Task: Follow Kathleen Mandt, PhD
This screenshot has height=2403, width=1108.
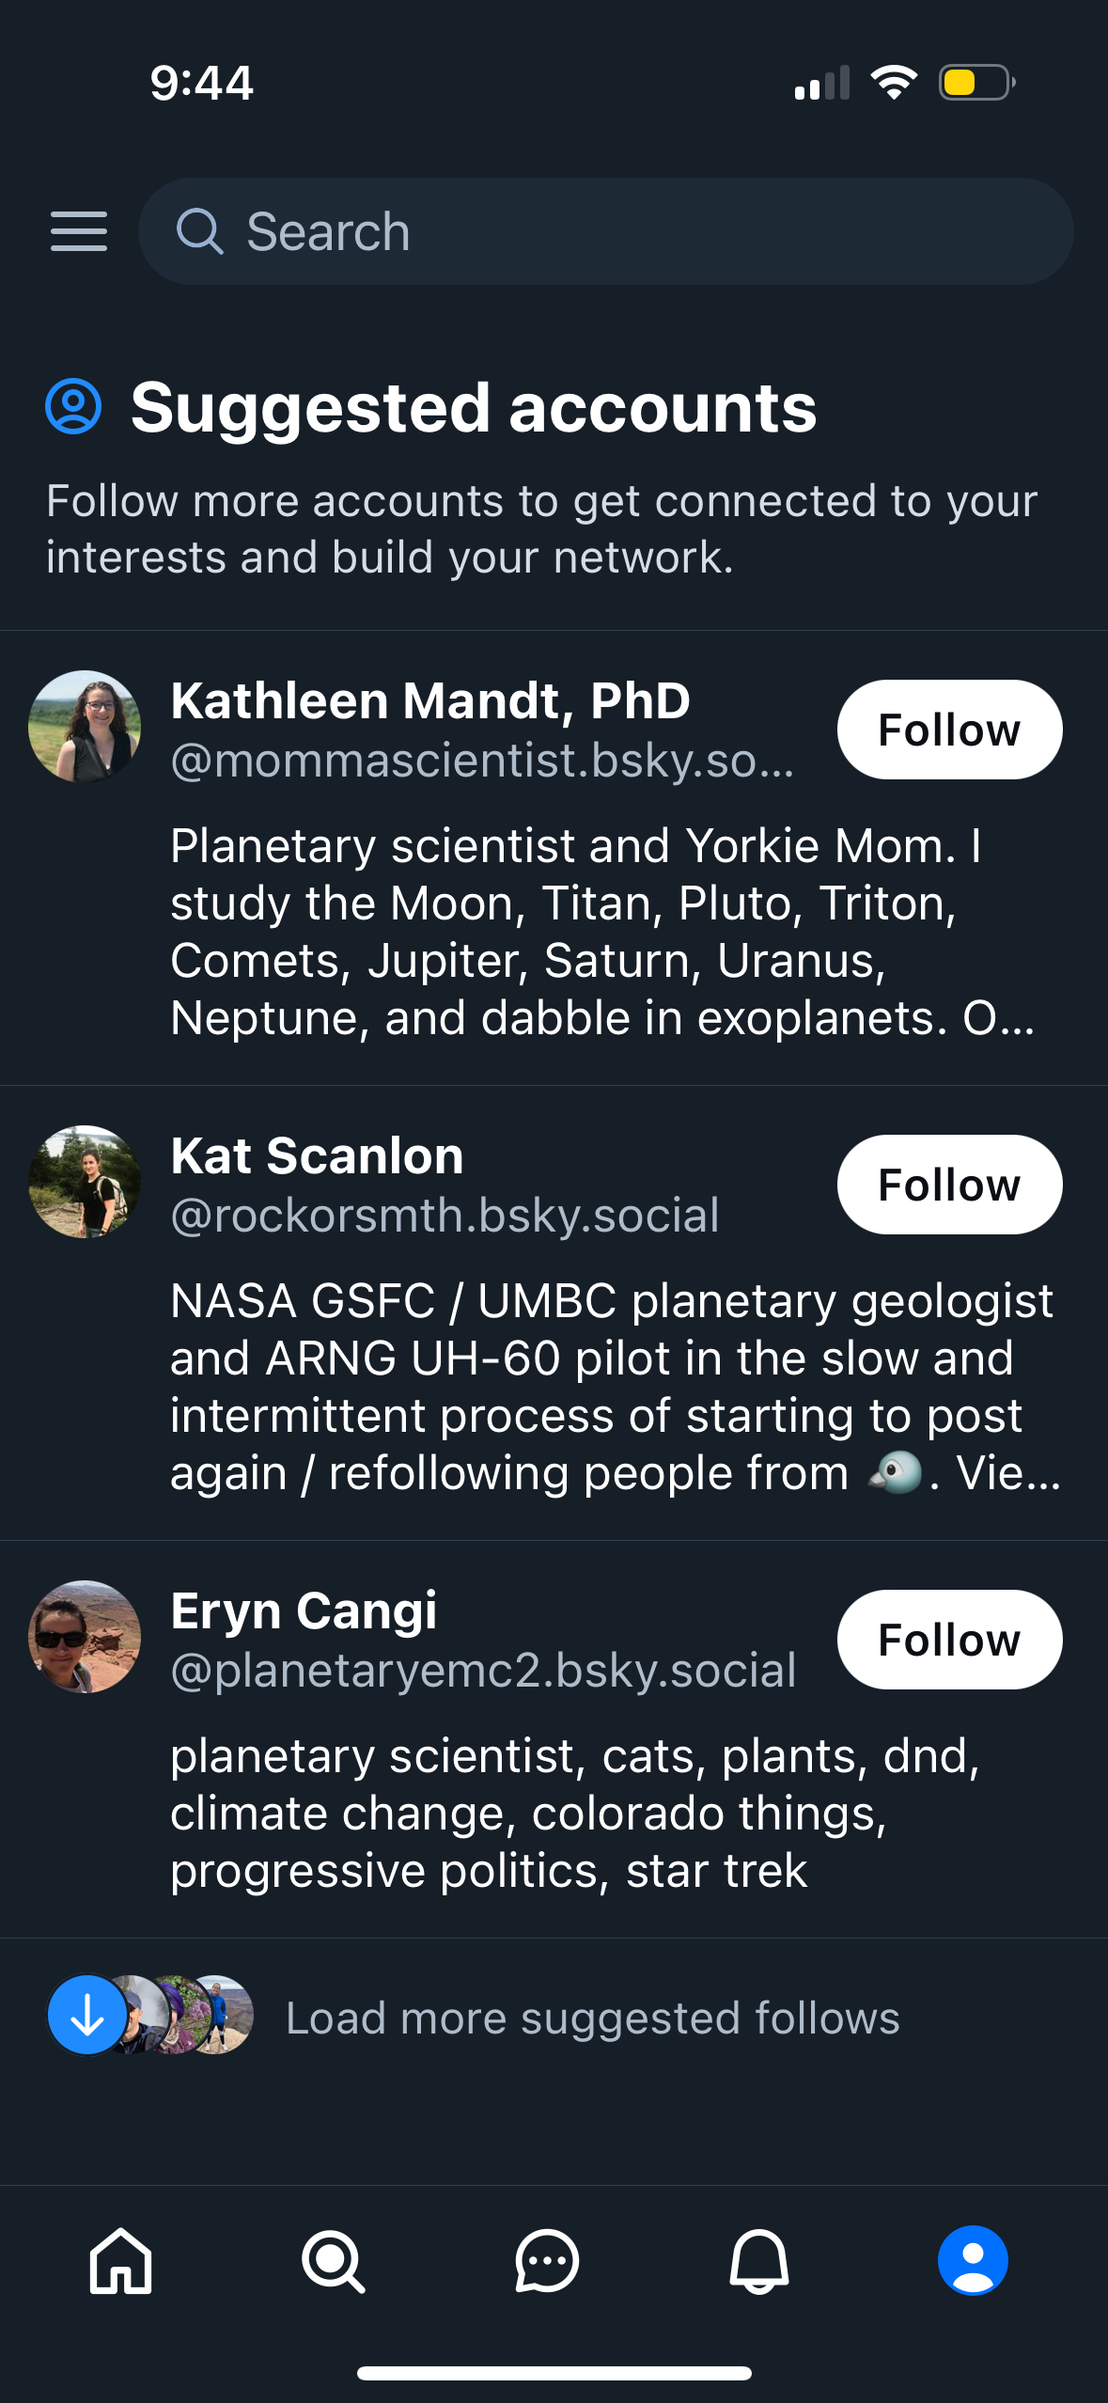Action: tap(949, 730)
